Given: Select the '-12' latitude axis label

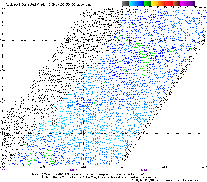Looking at the screenshot, I should pos(3,40).
